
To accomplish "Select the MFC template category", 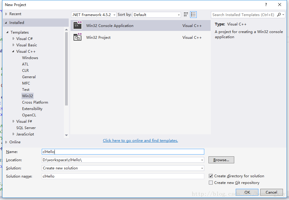I will click(x=26, y=83).
